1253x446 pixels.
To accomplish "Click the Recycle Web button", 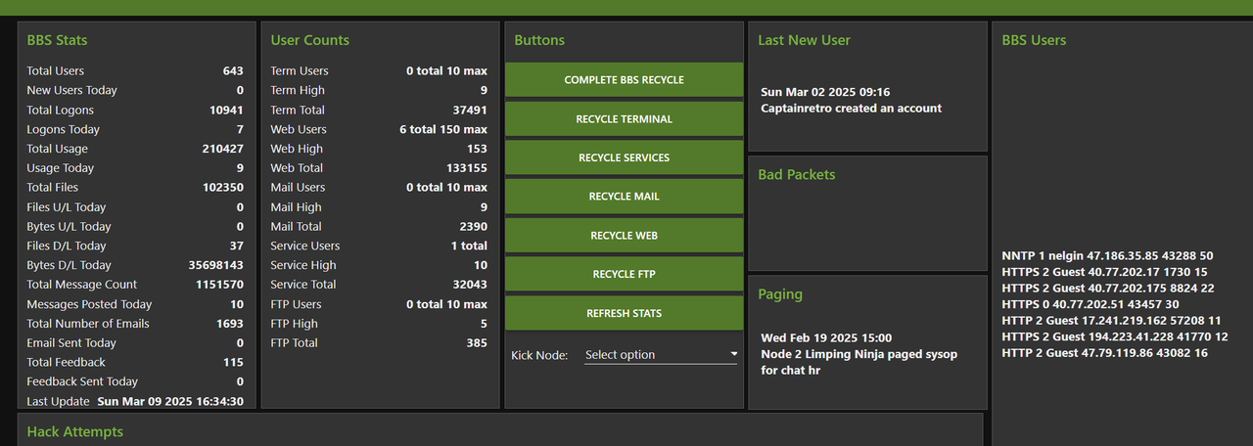I will [624, 235].
